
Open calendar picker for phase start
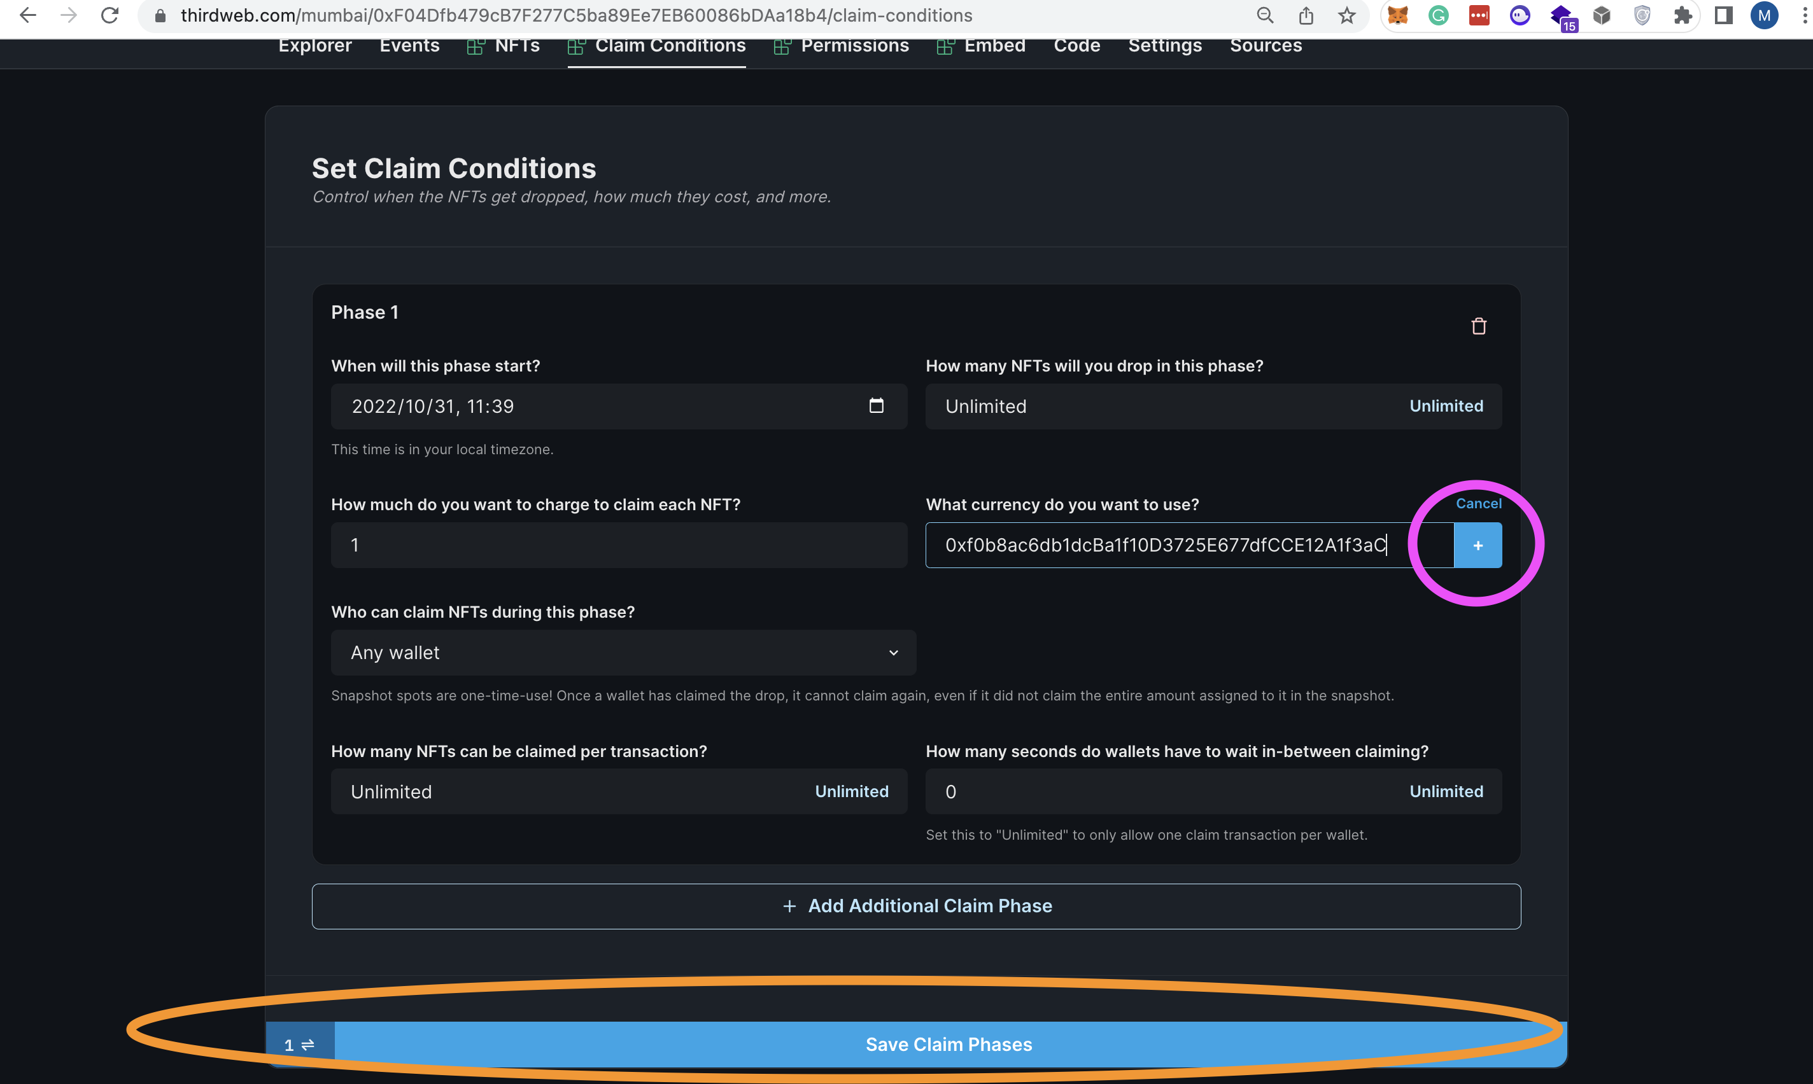(x=876, y=405)
